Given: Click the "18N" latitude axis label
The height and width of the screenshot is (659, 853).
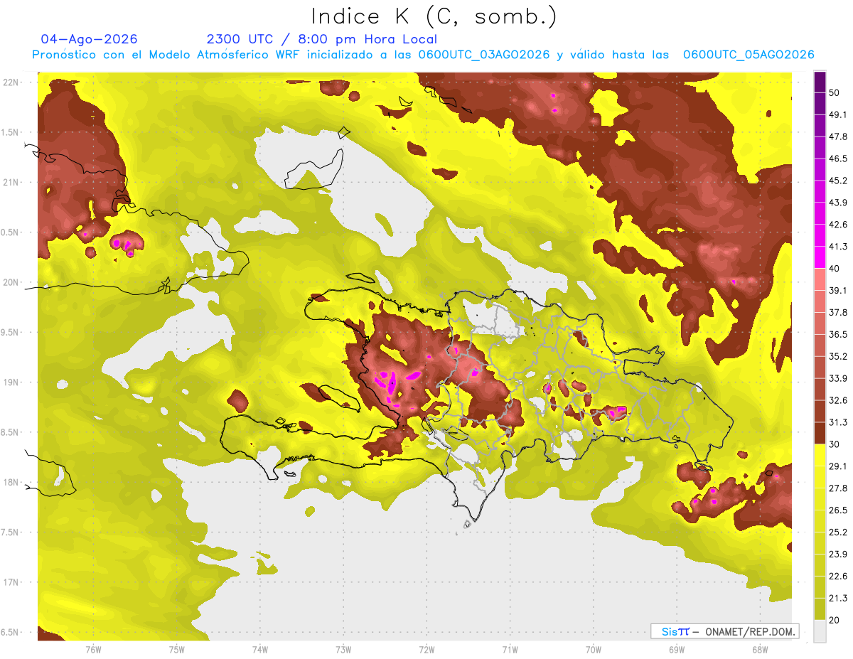Looking at the screenshot, I should pyautogui.click(x=11, y=483).
